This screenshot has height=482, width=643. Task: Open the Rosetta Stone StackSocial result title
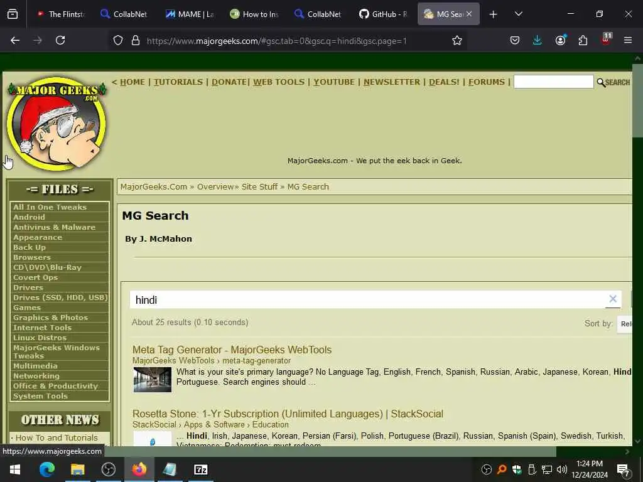tap(288, 414)
